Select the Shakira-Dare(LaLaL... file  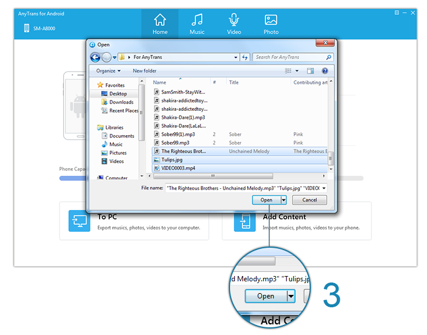coord(180,126)
